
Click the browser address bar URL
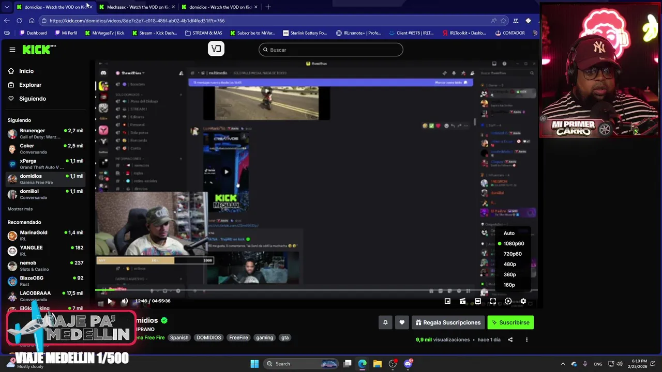137,21
